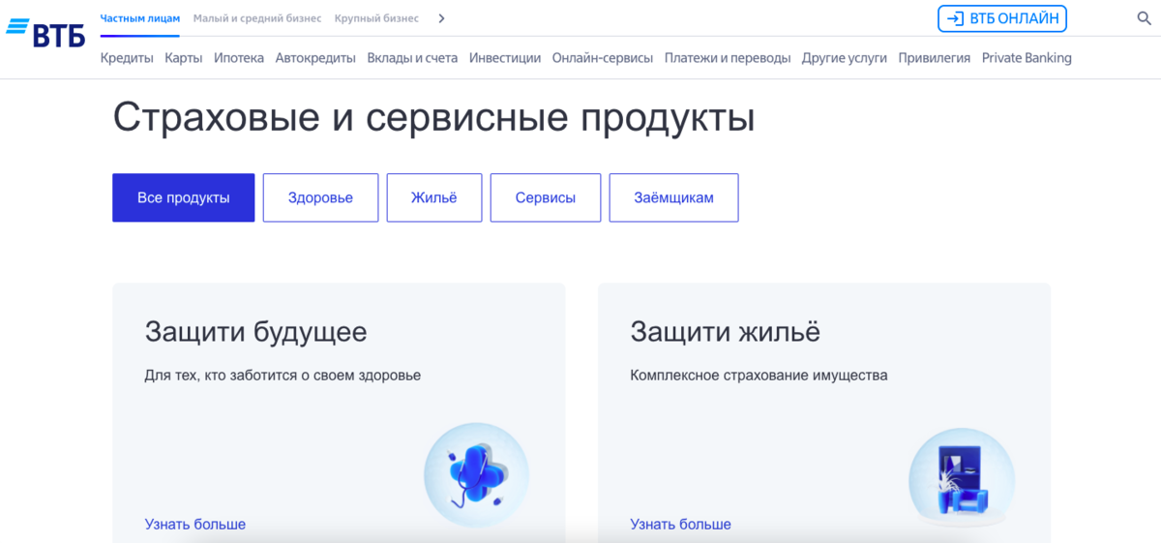Image resolution: width=1161 pixels, height=543 pixels.
Task: Open the Онлайн-сервисы menu
Action: click(x=603, y=58)
